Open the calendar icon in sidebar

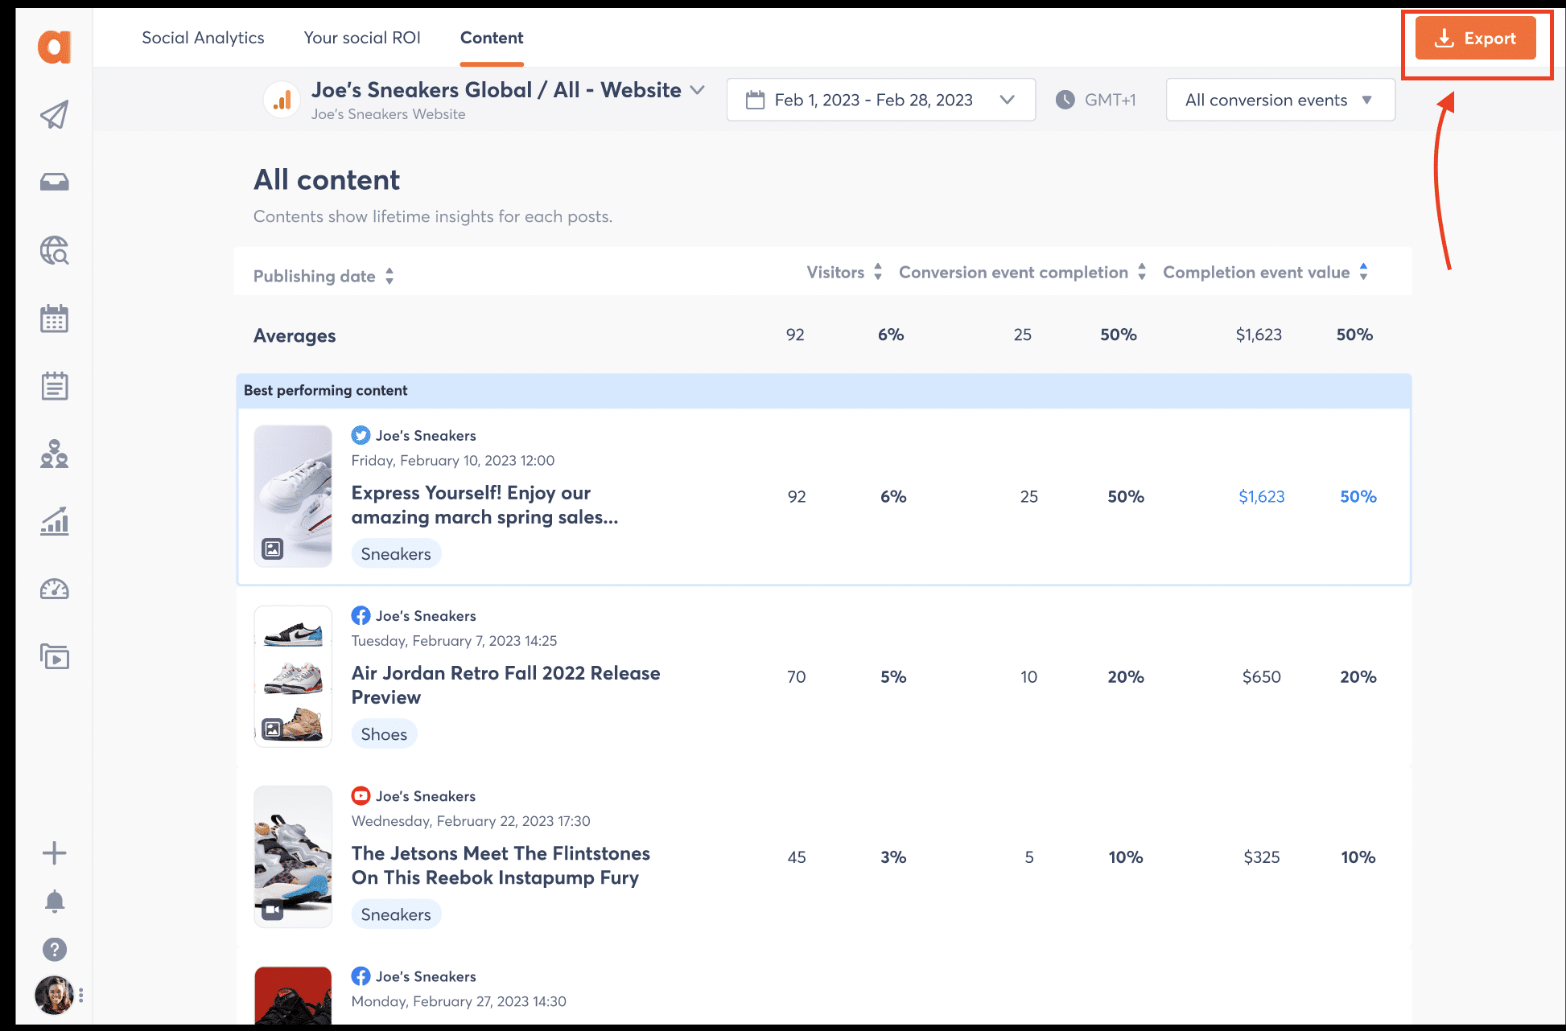coord(55,318)
